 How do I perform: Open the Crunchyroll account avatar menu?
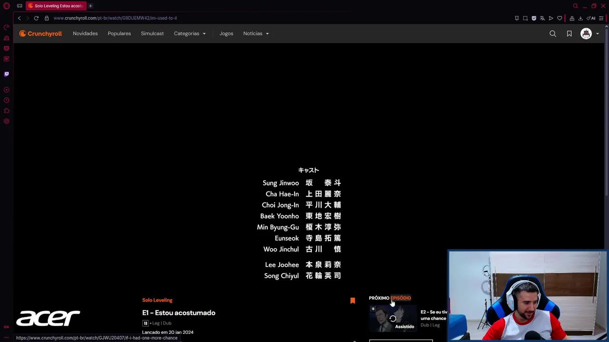pos(589,34)
